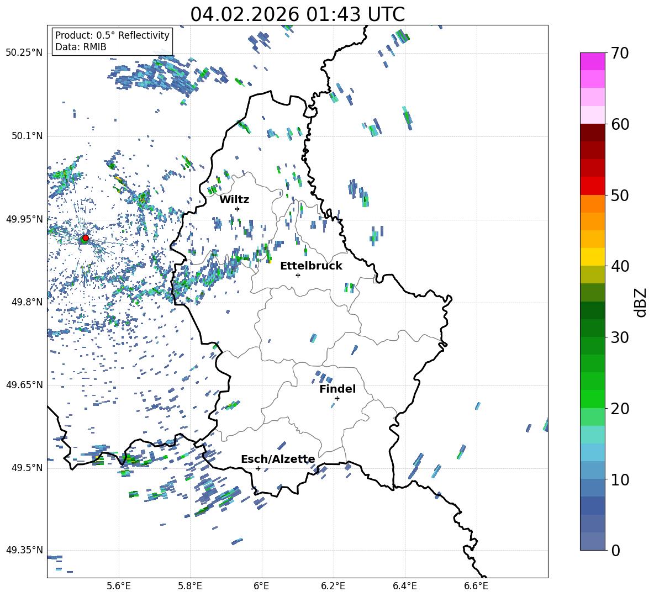Select the Esch/Alzette city label
This screenshot has width=654, height=597.
[x=278, y=459]
